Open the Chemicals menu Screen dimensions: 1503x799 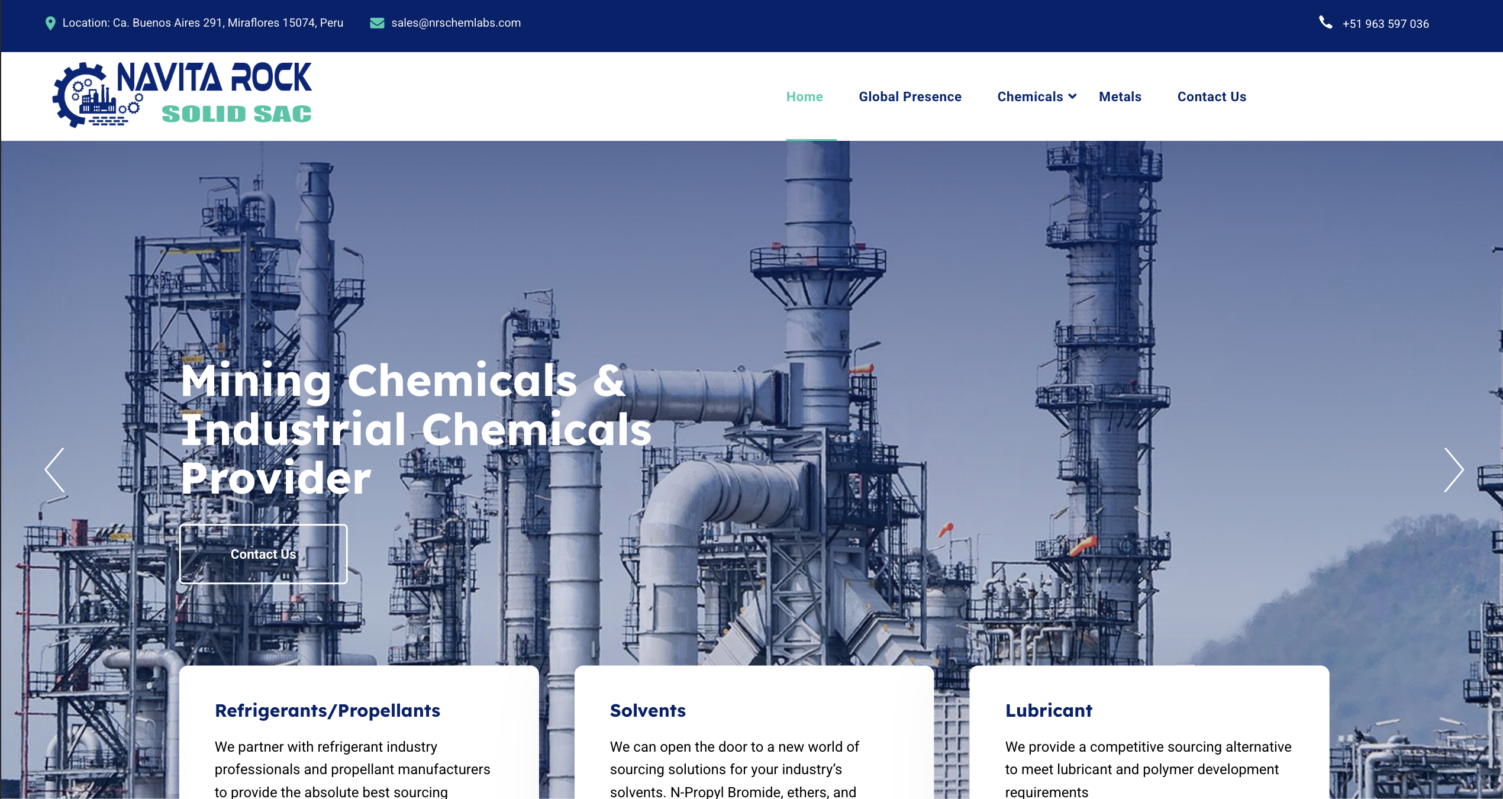(x=1030, y=96)
